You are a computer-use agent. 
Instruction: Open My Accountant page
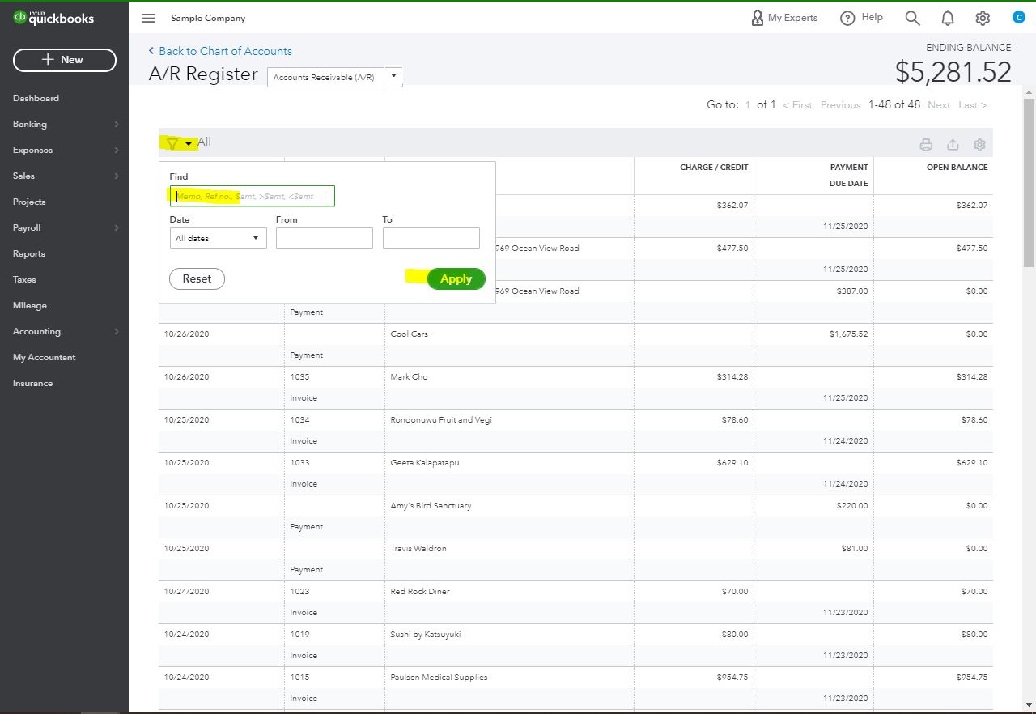pos(44,357)
